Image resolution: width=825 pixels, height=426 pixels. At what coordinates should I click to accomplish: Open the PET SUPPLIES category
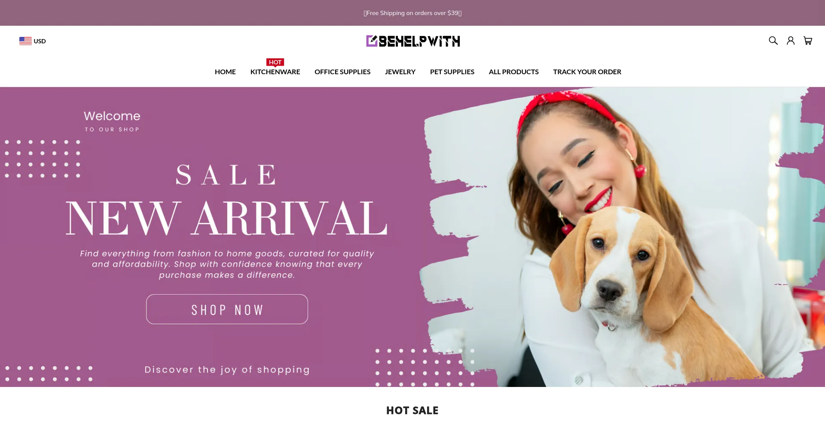click(x=452, y=72)
